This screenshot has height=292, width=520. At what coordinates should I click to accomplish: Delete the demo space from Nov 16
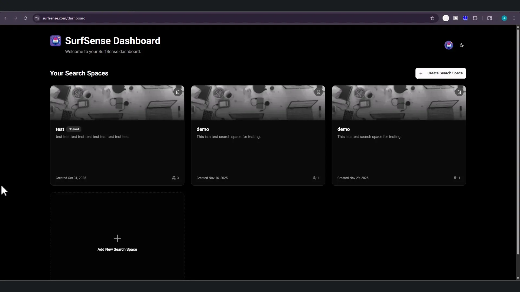318,92
